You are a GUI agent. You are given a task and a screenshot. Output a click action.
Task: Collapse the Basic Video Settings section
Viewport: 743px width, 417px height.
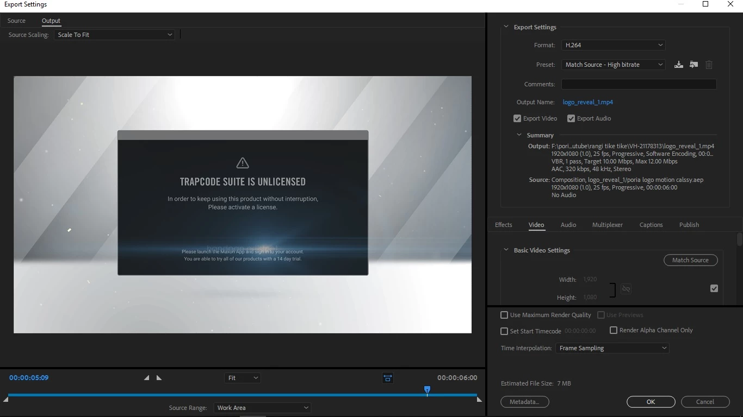pos(506,250)
